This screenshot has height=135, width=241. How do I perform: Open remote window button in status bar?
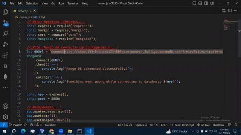click(4, 125)
